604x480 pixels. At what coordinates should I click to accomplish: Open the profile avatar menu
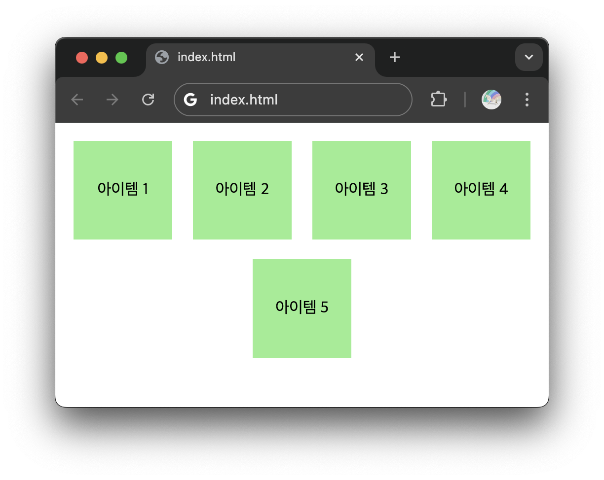(x=491, y=100)
